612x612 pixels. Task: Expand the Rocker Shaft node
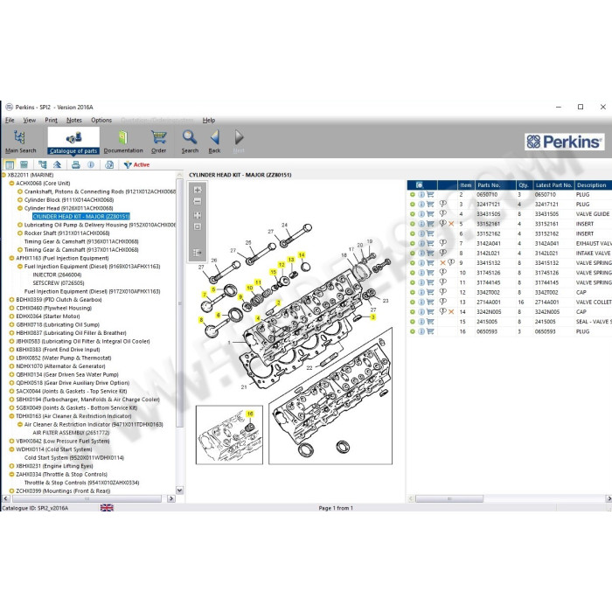point(20,233)
